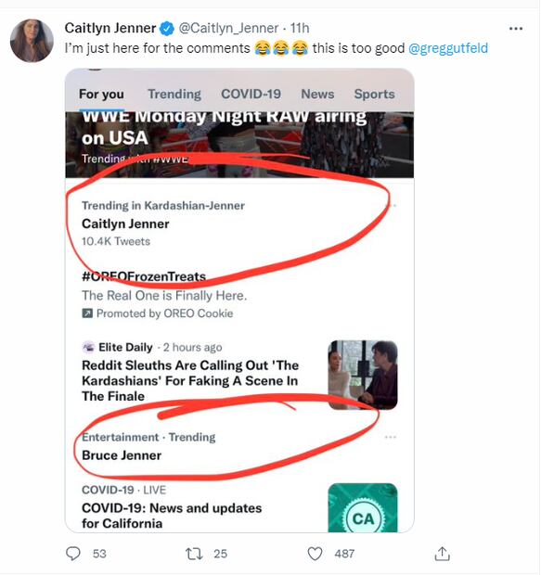
Task: Go to the Sports tab
Action: tap(374, 95)
